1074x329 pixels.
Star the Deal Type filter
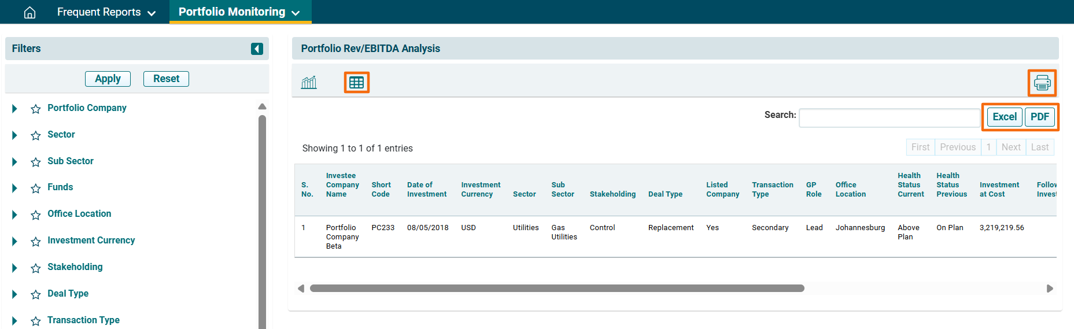point(36,294)
